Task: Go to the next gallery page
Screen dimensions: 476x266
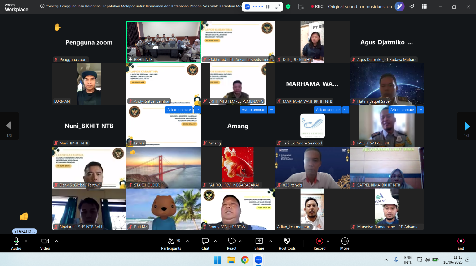Action: (x=467, y=126)
